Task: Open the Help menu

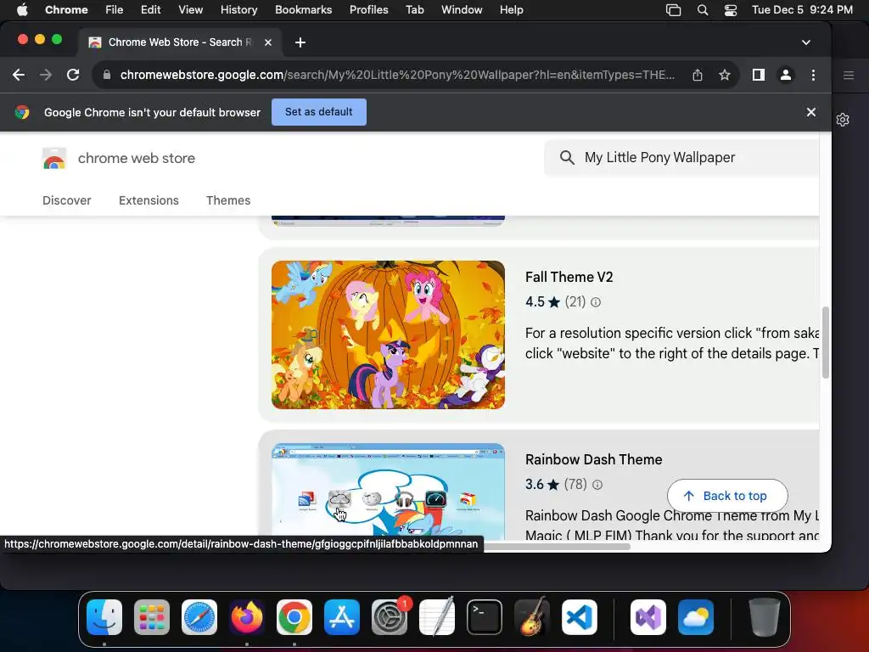Action: 511,10
